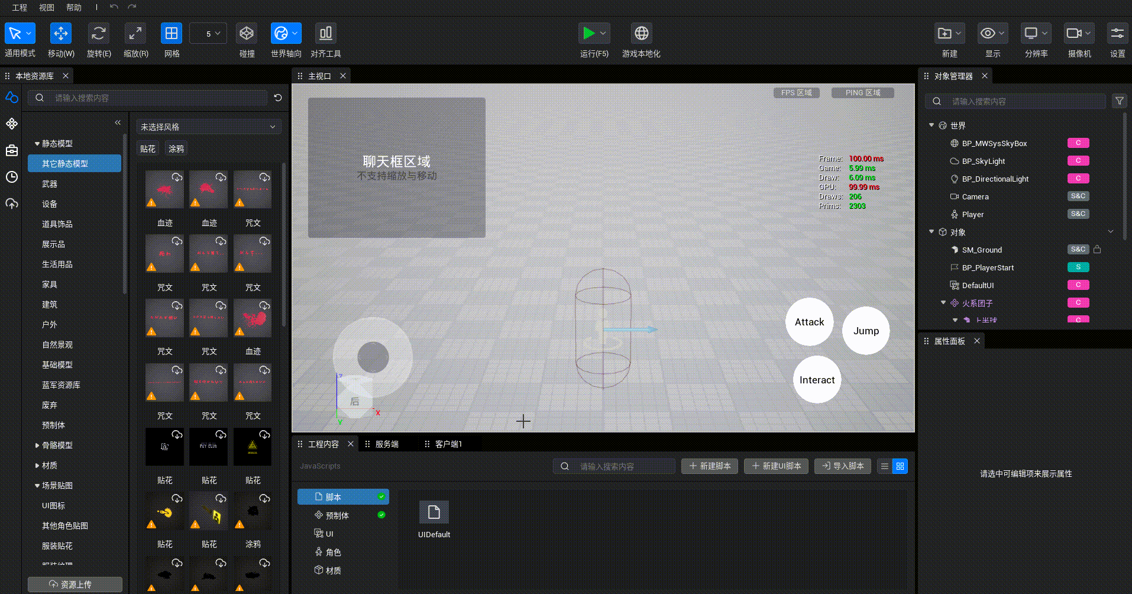The height and width of the screenshot is (594, 1132).
Task: Open the 未选择风格 style dropdown
Action: (209, 127)
